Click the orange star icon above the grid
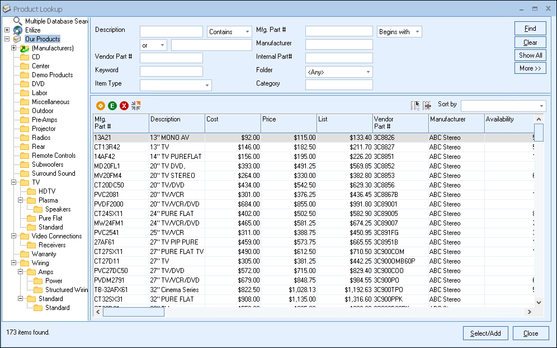Viewport: 557px width, 348px height. point(101,105)
